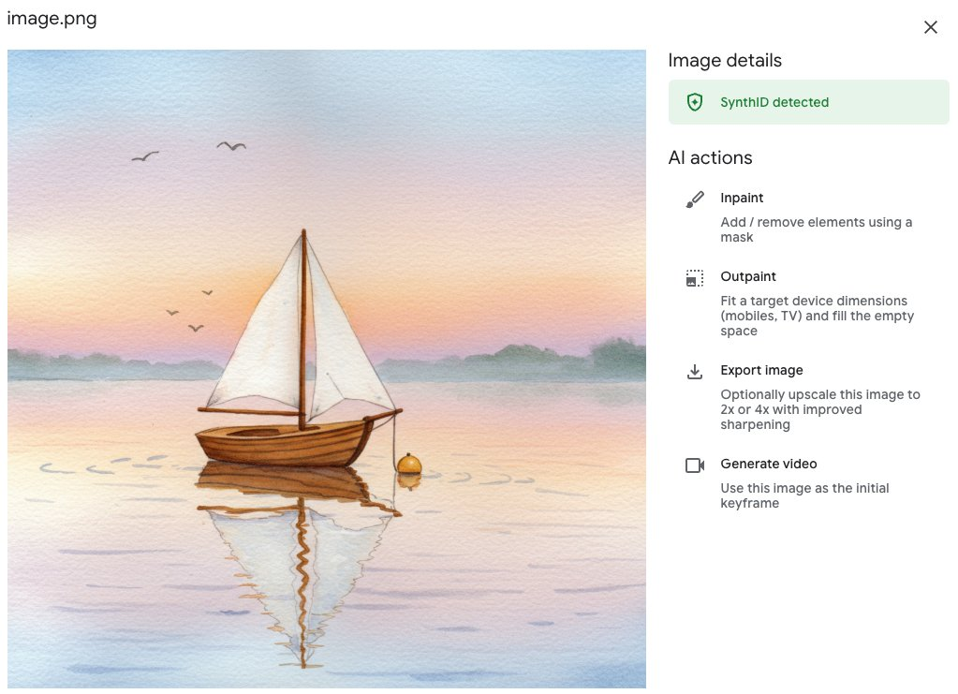Click the Image details heading
Screen dimensions: 958x694
(725, 60)
